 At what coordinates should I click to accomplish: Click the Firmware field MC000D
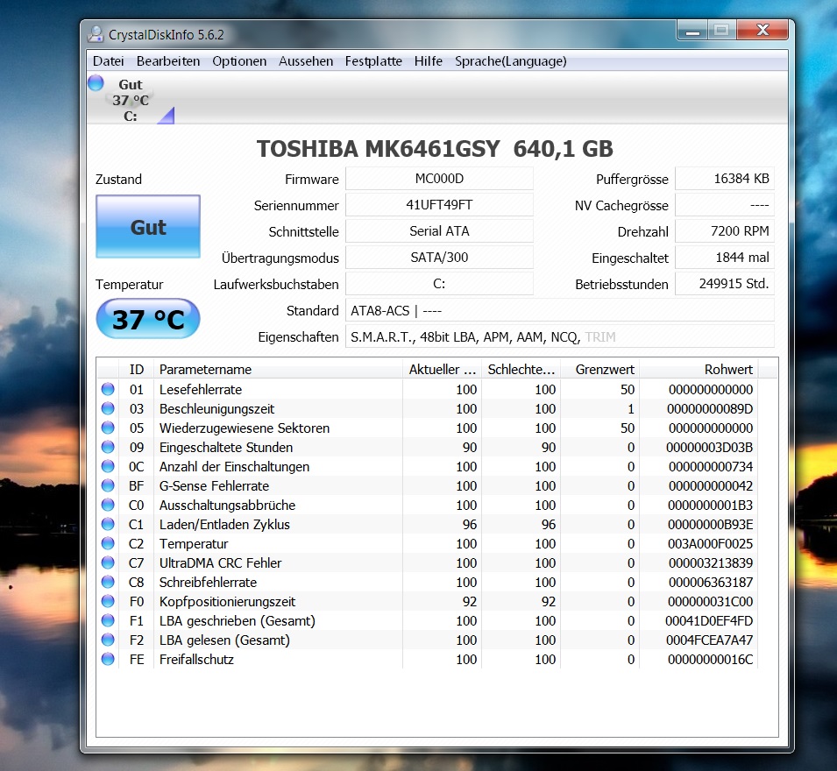click(439, 179)
